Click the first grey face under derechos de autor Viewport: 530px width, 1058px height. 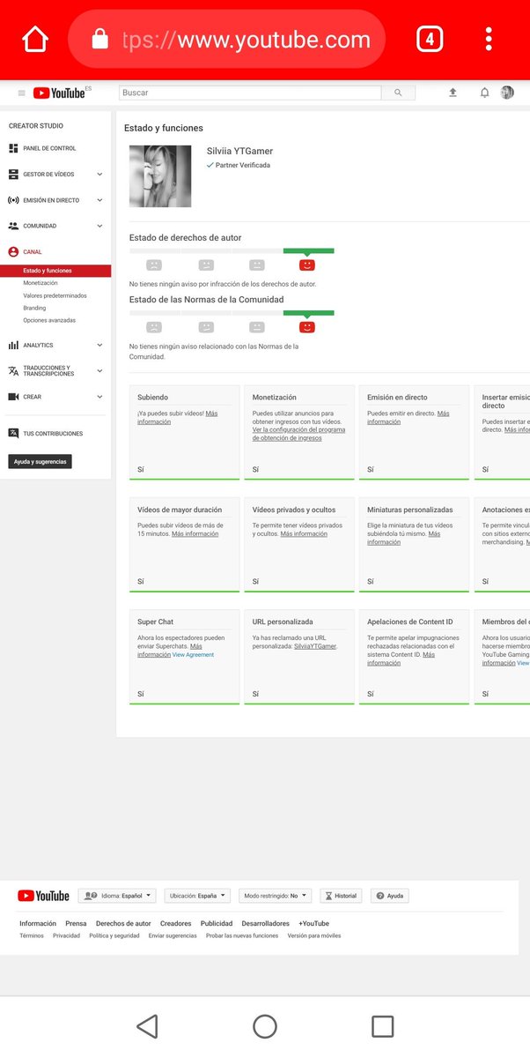154,264
